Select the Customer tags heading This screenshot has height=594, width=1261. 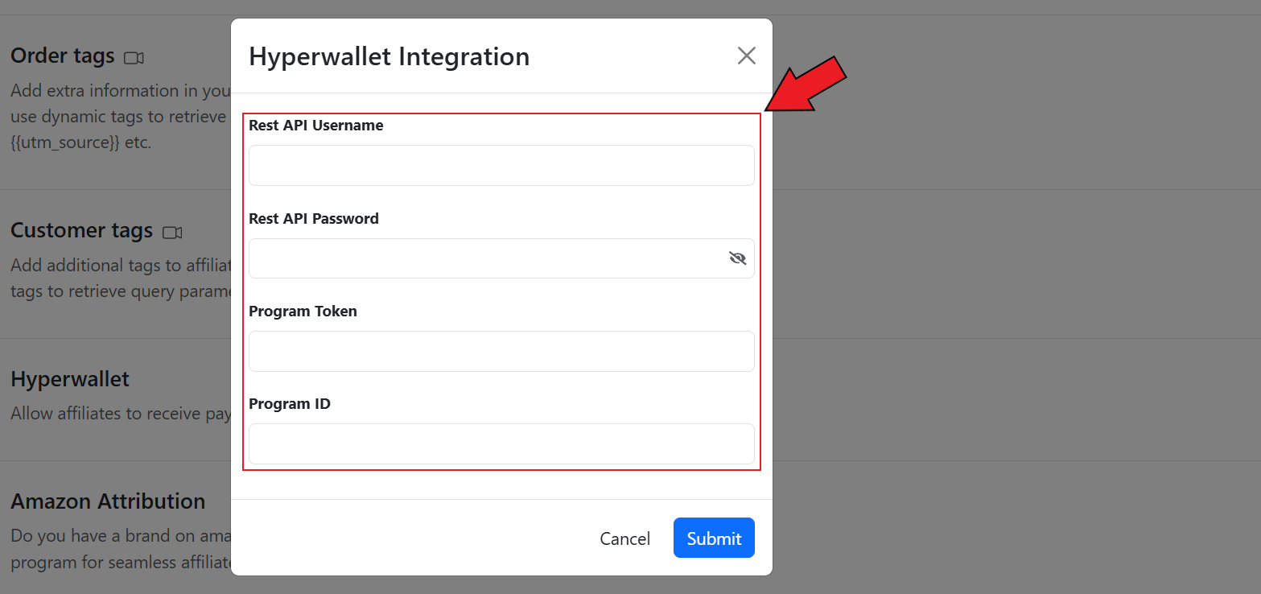point(81,230)
